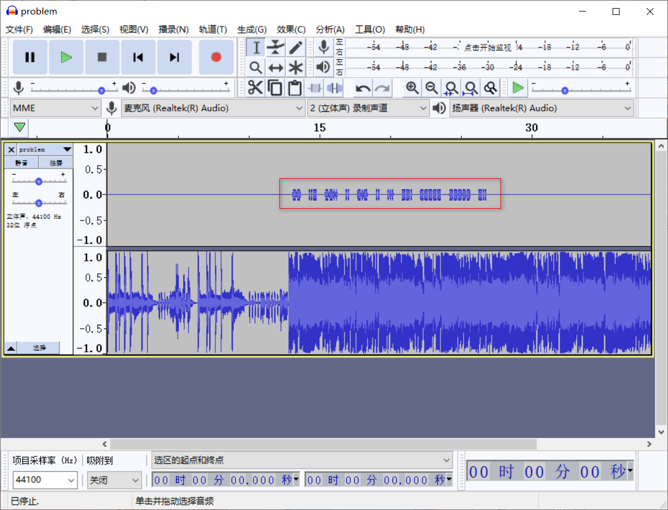Viewport: 668px width, 510px height.
Task: Select the Zoom (magnifier) tool
Action: 256,67
